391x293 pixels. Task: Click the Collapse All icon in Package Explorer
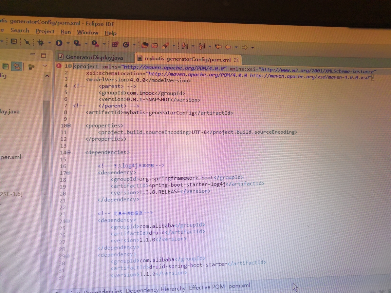coord(5,66)
